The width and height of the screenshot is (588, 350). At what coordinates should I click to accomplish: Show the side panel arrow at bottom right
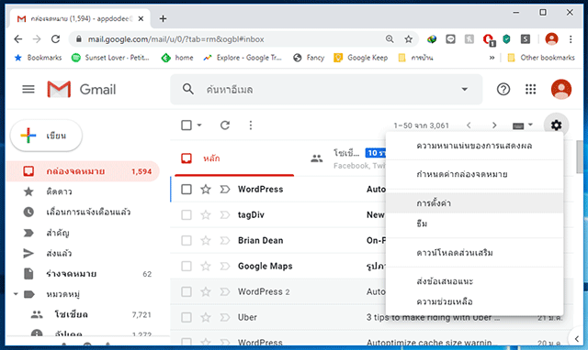tap(577, 339)
